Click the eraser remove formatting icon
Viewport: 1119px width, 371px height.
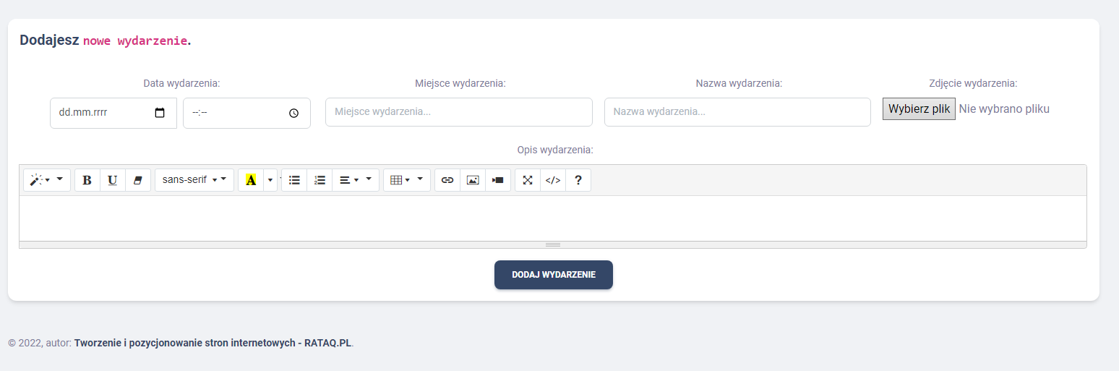(138, 180)
